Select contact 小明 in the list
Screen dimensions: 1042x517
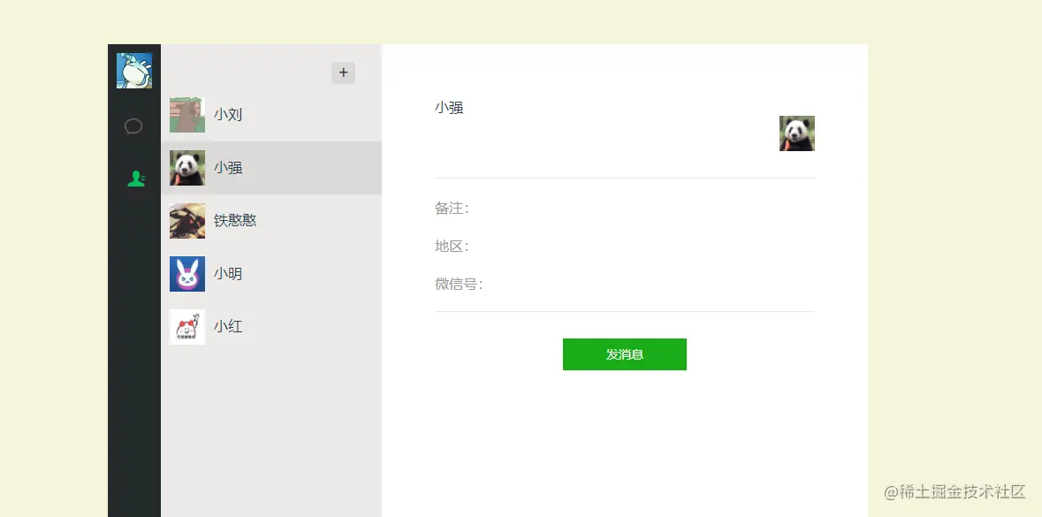tap(271, 274)
